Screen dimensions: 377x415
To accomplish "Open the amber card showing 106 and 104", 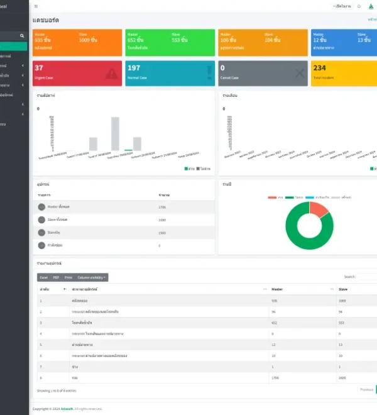I will (263, 43).
